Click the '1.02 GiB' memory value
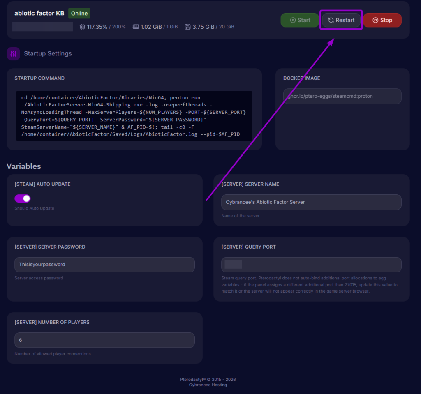Viewport: 421px width, 394px height. coord(151,27)
